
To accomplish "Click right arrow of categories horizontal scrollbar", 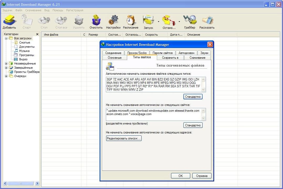I will click(37, 183).
